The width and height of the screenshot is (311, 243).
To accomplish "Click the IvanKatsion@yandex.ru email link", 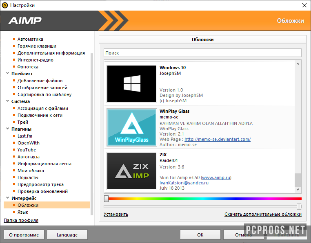I will [x=184, y=183].
